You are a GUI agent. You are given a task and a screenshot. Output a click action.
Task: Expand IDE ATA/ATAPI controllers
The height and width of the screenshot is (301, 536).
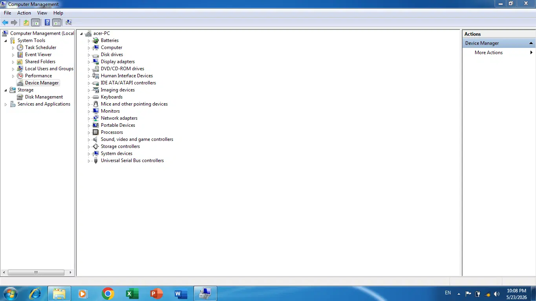pyautogui.click(x=89, y=83)
